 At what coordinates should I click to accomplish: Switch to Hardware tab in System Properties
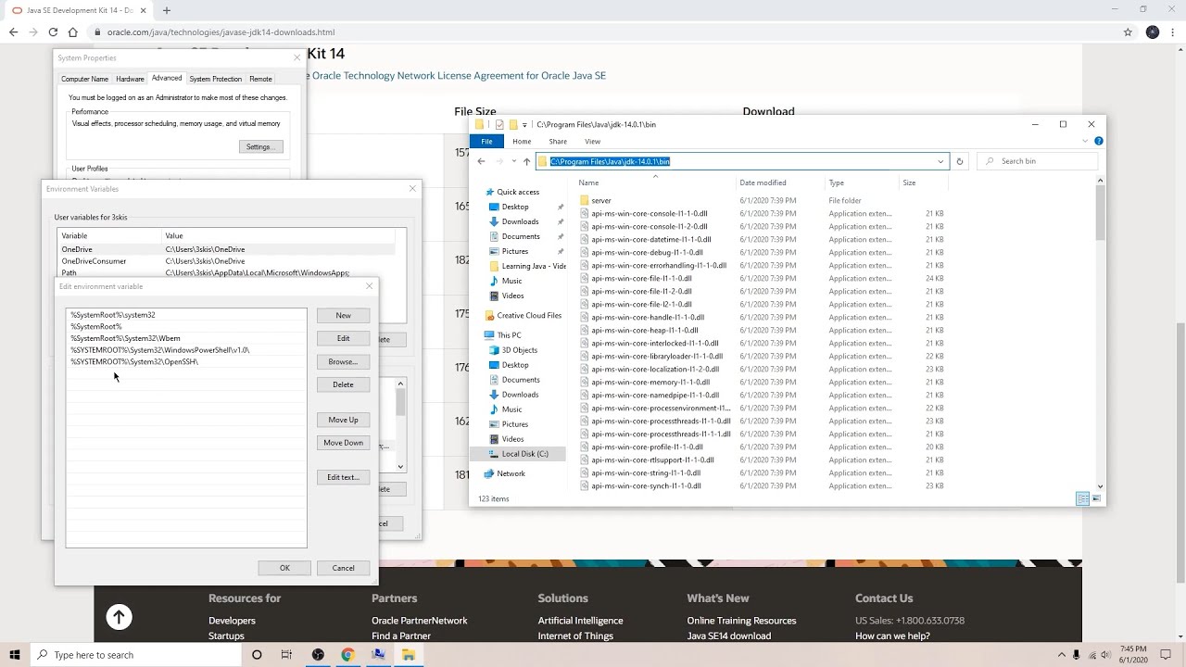(x=130, y=79)
